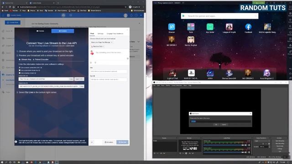This screenshot has width=292, height=164.
Task: Open the Naruto Slugfest app icon
Action: [x=191, y=40]
